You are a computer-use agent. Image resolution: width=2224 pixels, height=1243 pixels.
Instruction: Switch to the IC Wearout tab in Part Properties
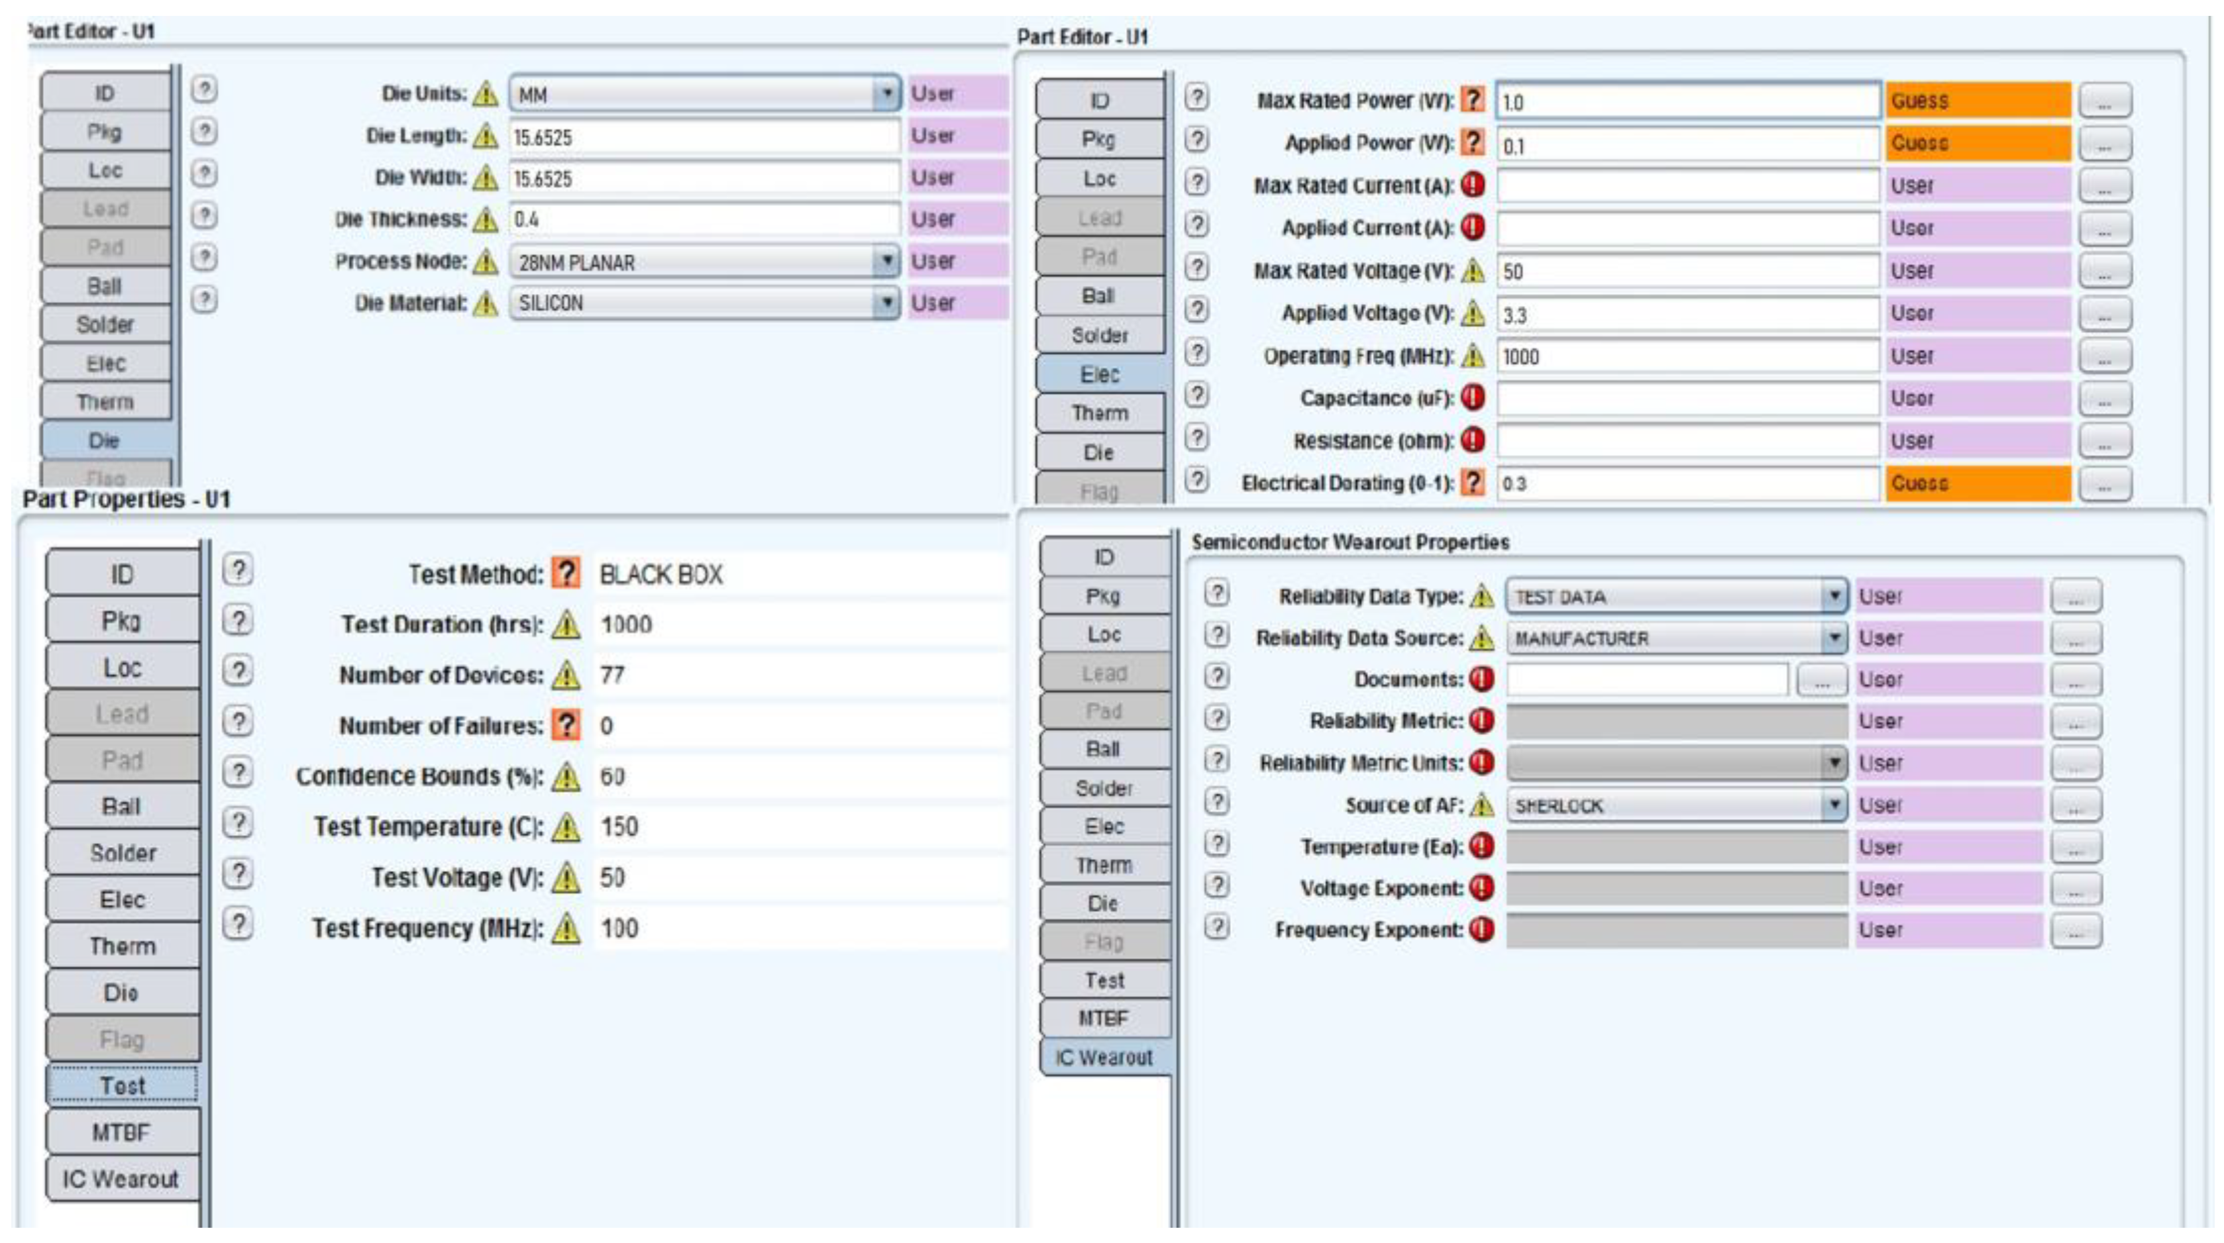click(x=121, y=1178)
